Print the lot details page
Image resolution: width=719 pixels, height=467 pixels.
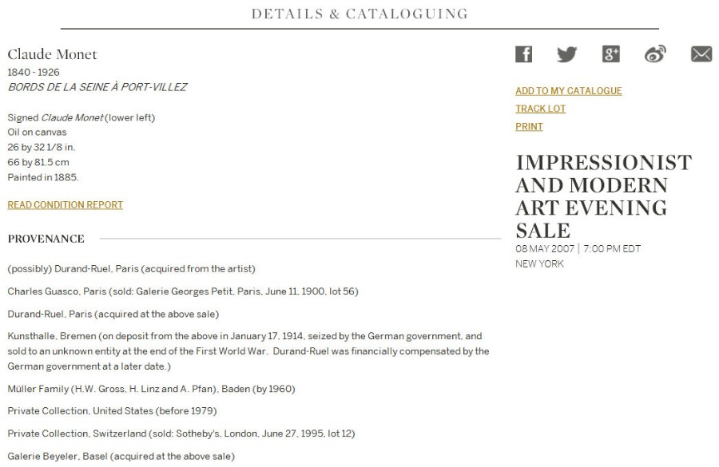[529, 126]
